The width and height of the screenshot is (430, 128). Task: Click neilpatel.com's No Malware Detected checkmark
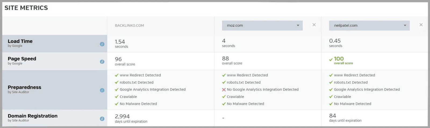[331, 104]
